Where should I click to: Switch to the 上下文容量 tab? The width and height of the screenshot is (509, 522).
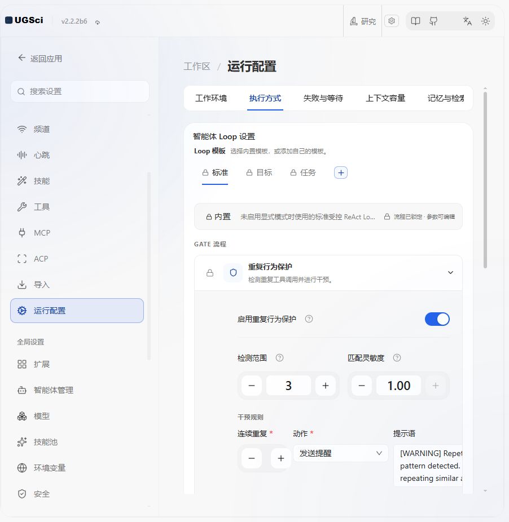pyautogui.click(x=385, y=98)
